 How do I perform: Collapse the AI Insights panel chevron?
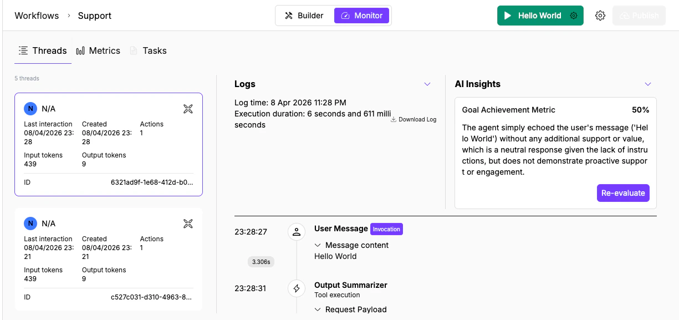(647, 84)
